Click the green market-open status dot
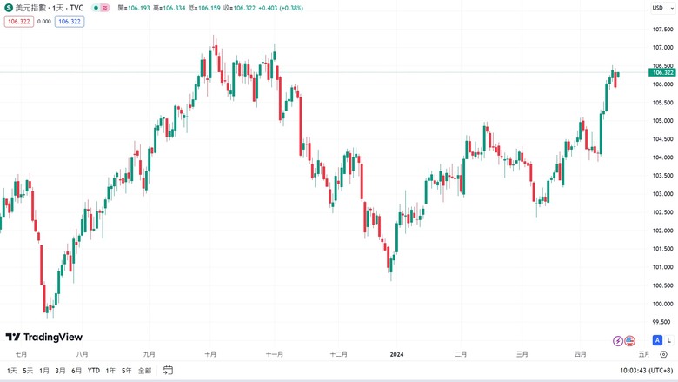This screenshot has height=382, width=678. coord(96,8)
